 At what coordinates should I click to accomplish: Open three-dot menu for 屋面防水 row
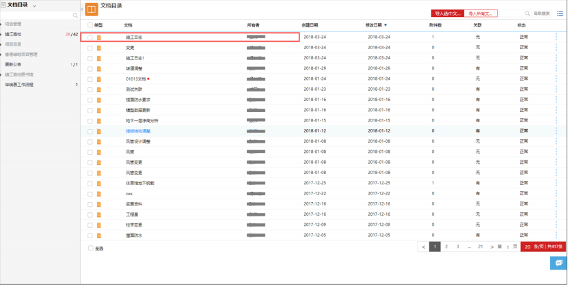(556, 235)
